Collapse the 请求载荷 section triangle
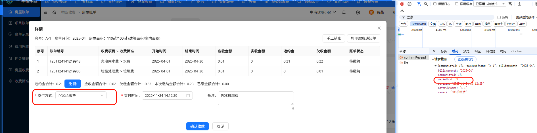This screenshot has width=537, height=133. coord(433,59)
